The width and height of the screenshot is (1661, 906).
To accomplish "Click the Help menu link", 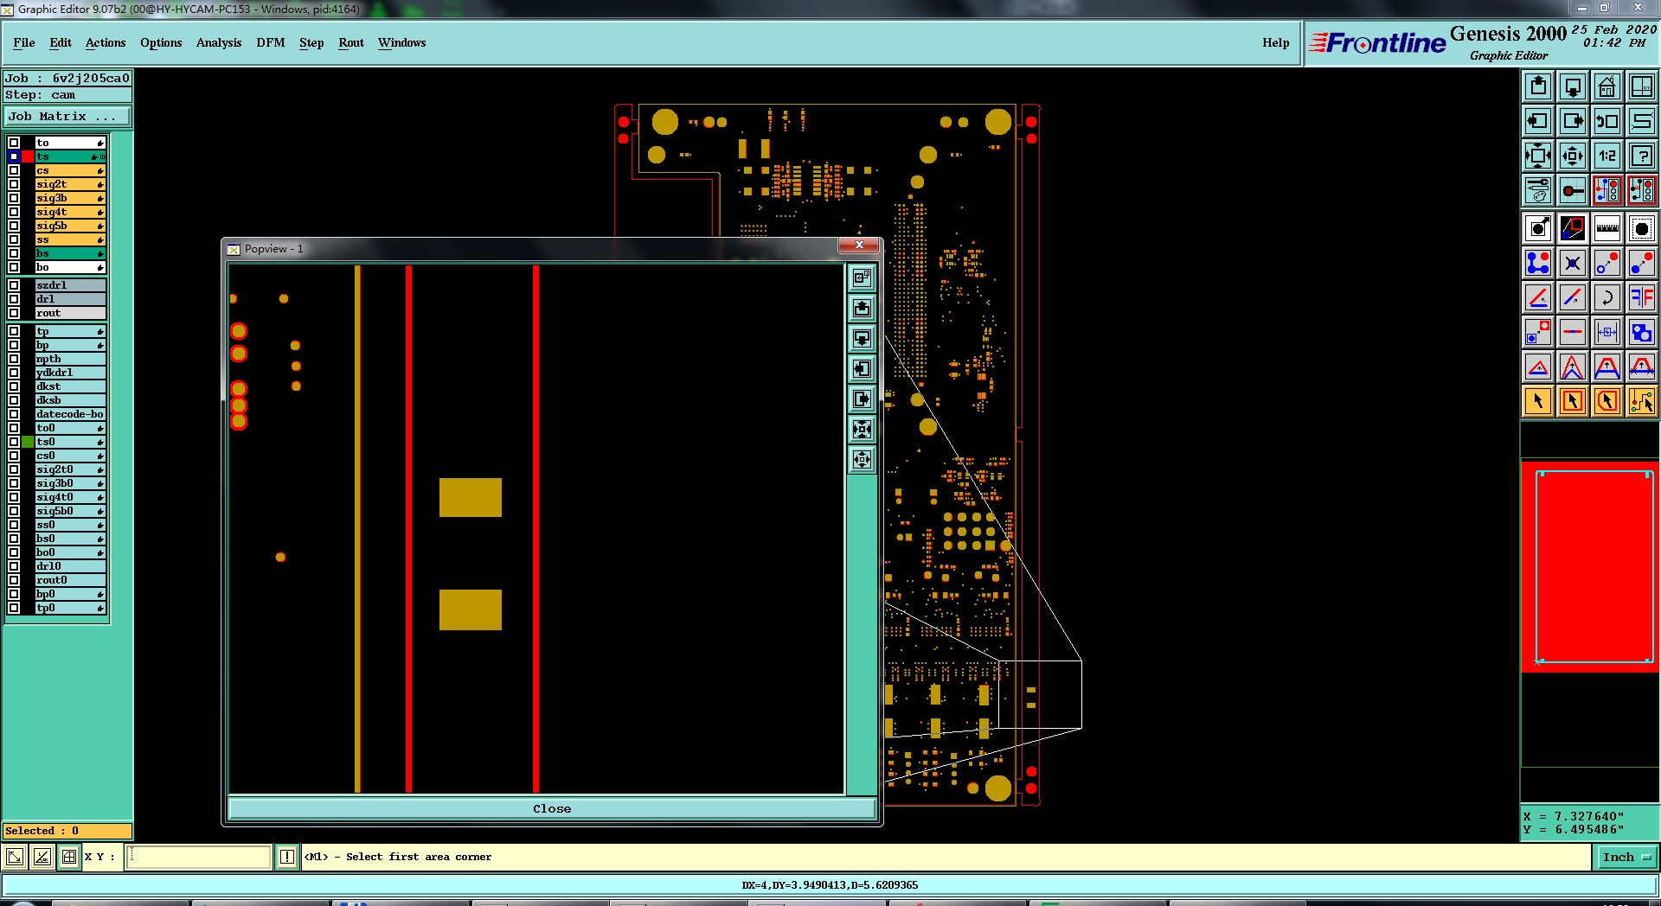I will tap(1275, 42).
